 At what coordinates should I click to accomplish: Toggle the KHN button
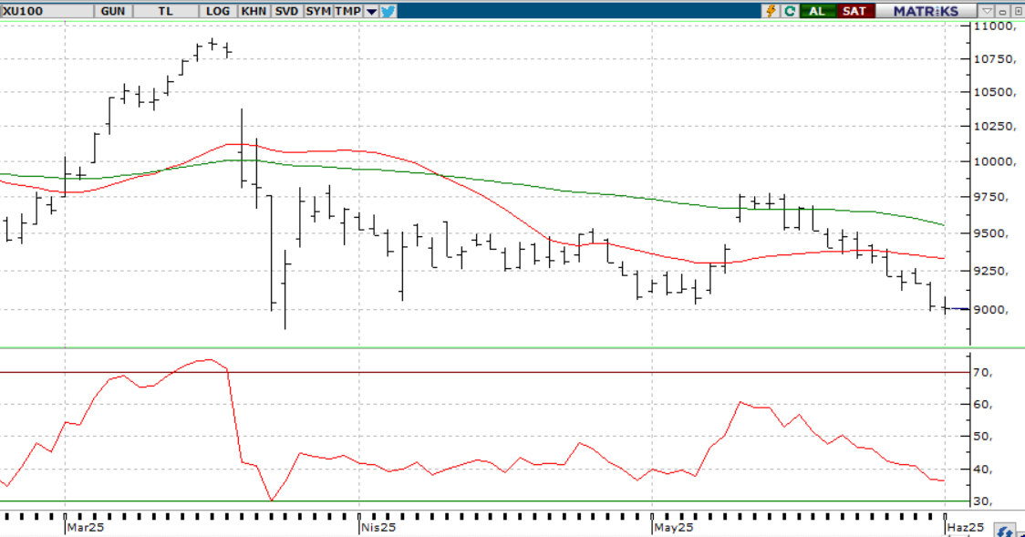254,11
